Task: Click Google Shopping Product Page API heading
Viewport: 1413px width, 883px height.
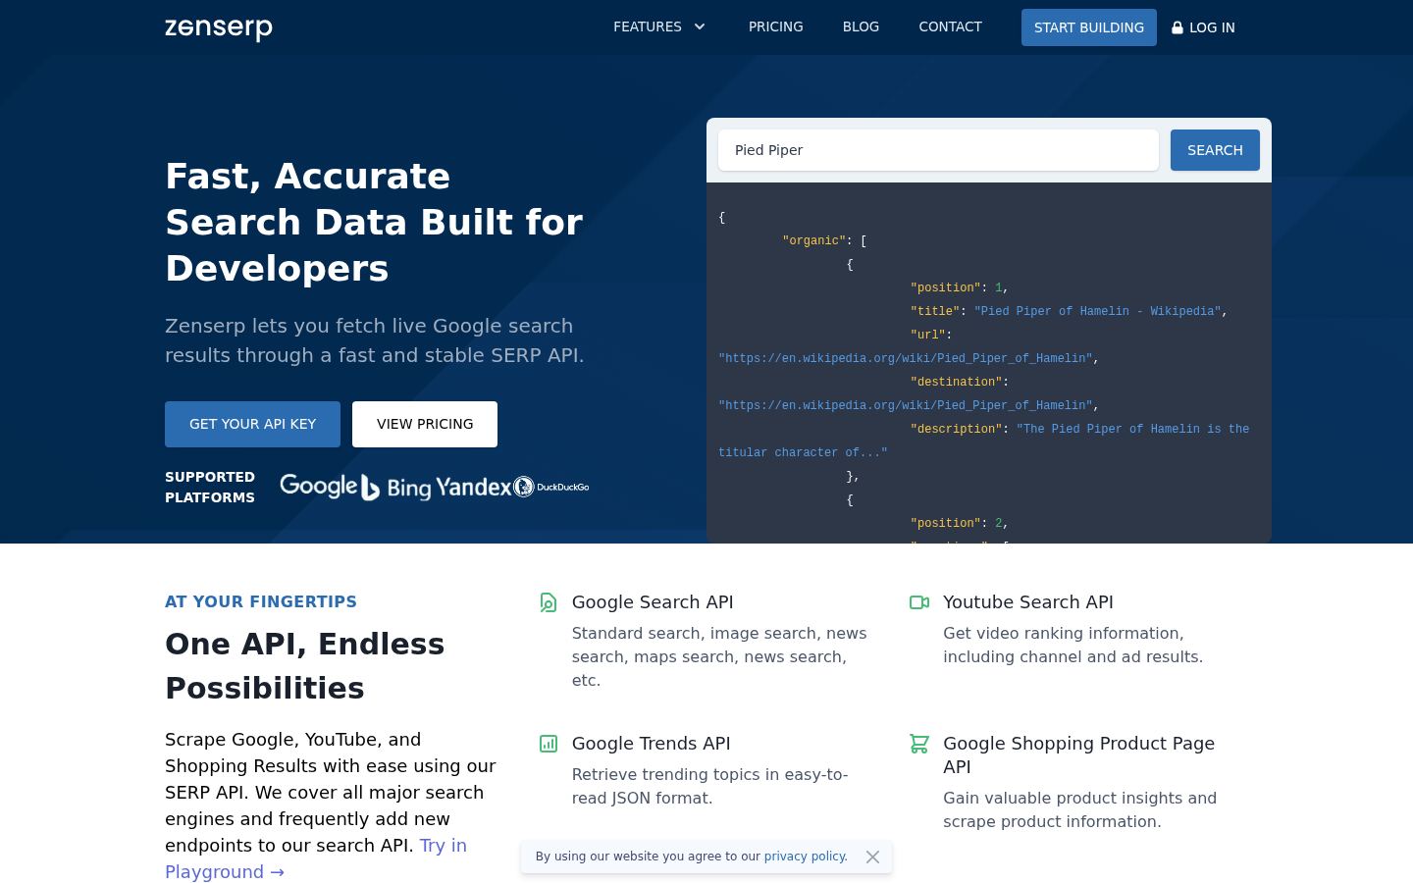Action: point(1079,755)
